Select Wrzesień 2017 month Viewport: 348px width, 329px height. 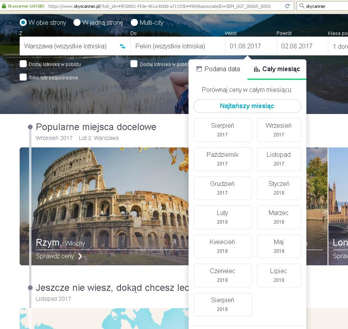coord(279,130)
